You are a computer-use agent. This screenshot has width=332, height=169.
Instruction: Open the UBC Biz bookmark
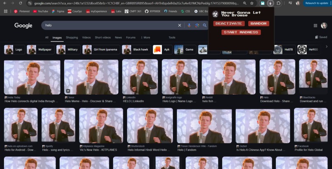pyautogui.click(x=201, y=12)
